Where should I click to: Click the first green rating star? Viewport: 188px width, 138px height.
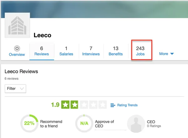(x=66, y=105)
